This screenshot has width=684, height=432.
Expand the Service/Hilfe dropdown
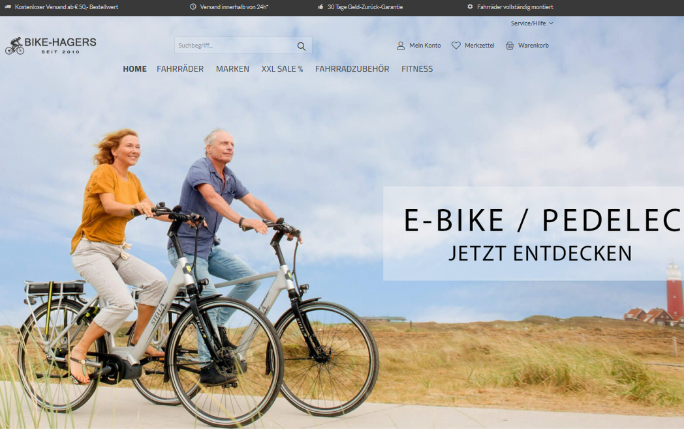click(x=532, y=23)
